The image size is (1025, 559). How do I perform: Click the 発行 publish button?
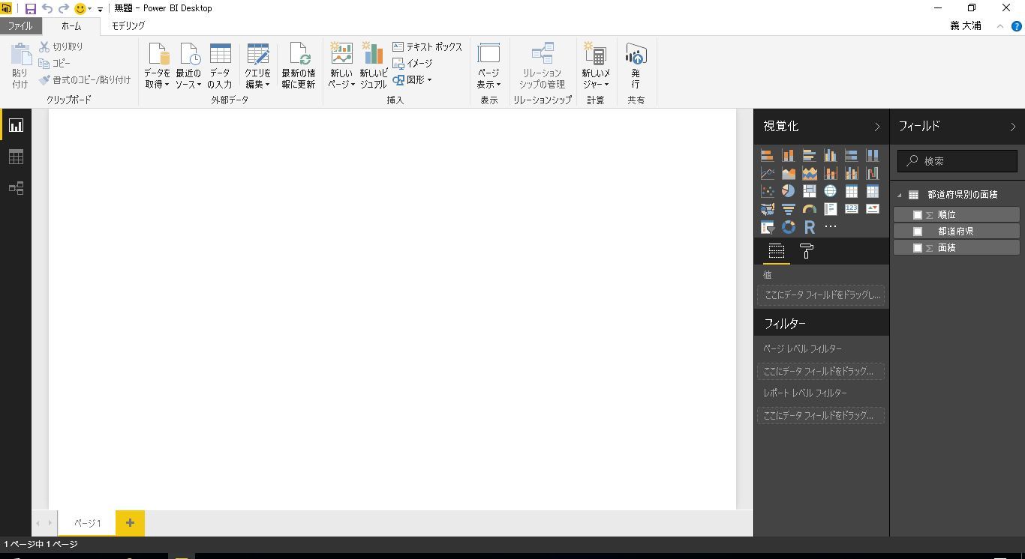click(636, 65)
